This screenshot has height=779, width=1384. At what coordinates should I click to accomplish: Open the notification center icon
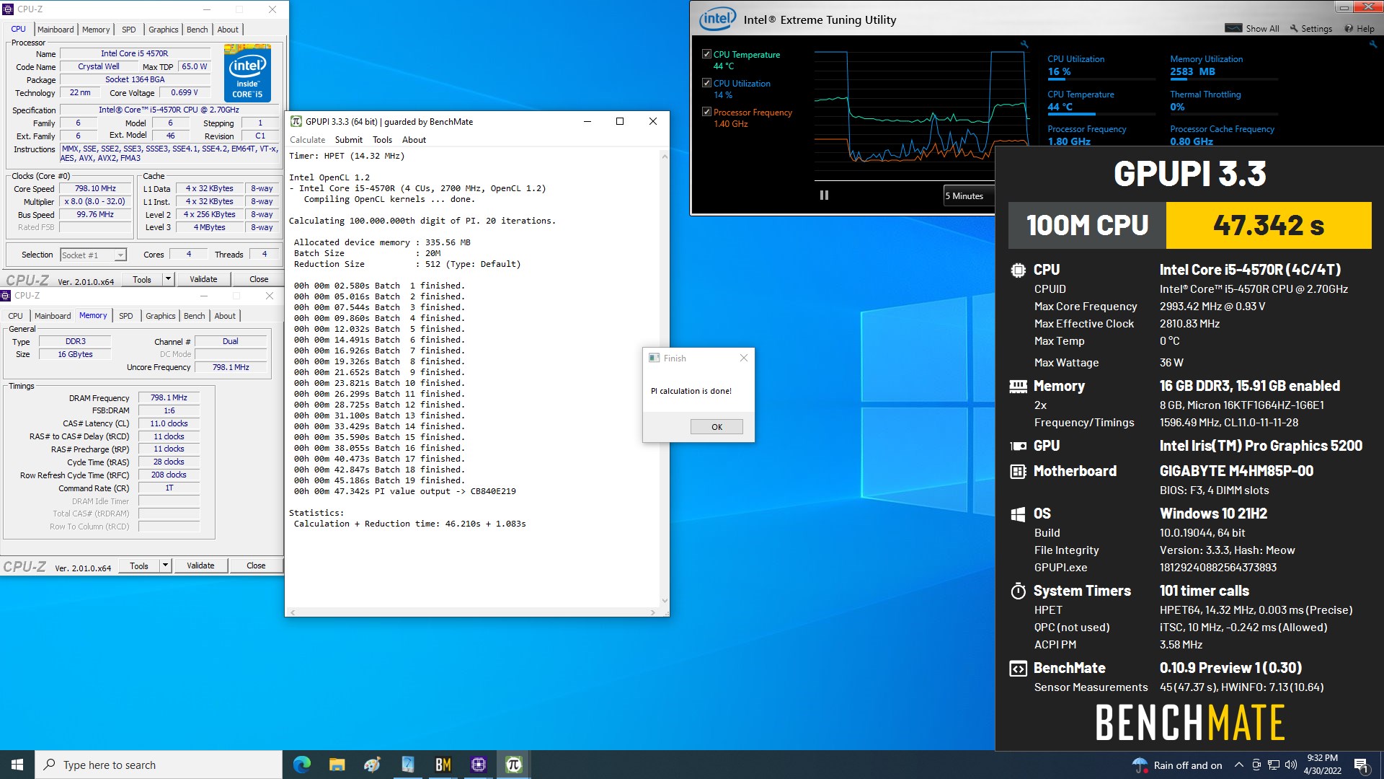[x=1361, y=765]
